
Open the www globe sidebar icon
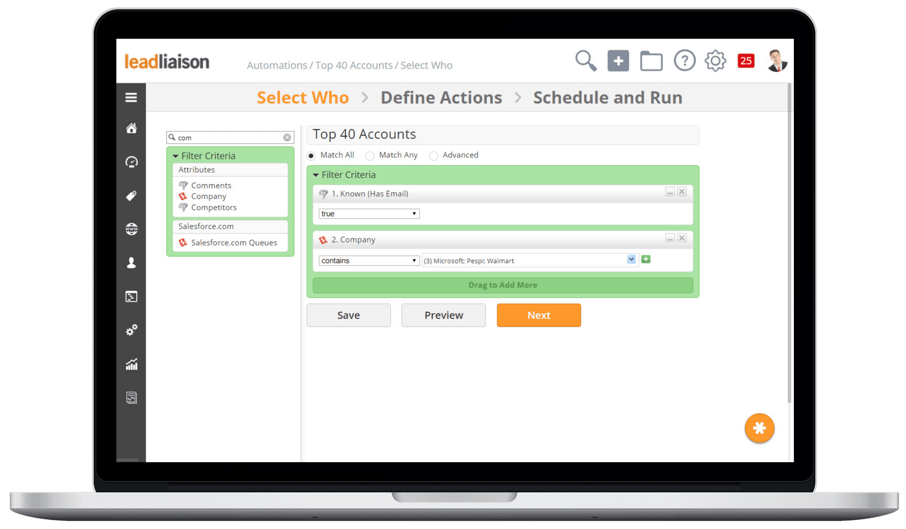coord(131,229)
